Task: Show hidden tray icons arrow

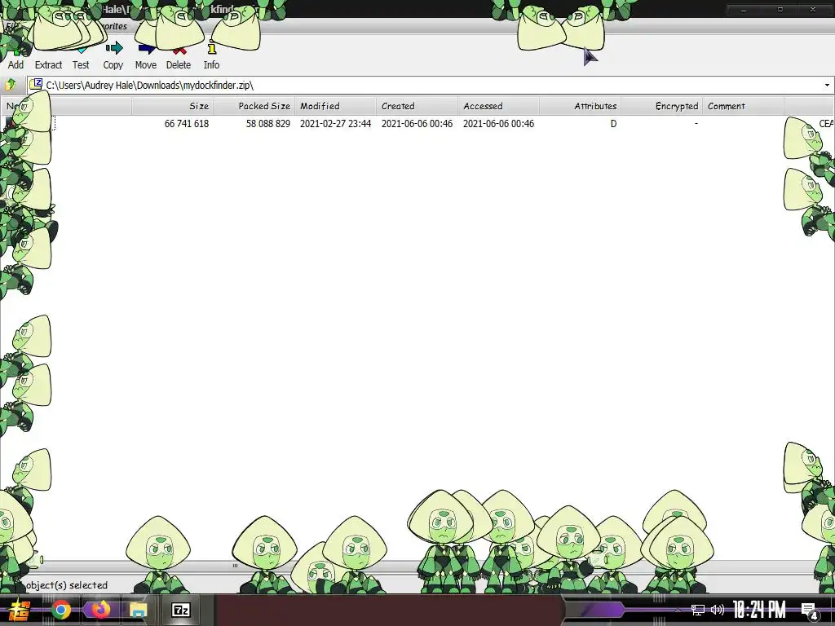Action: coord(678,611)
